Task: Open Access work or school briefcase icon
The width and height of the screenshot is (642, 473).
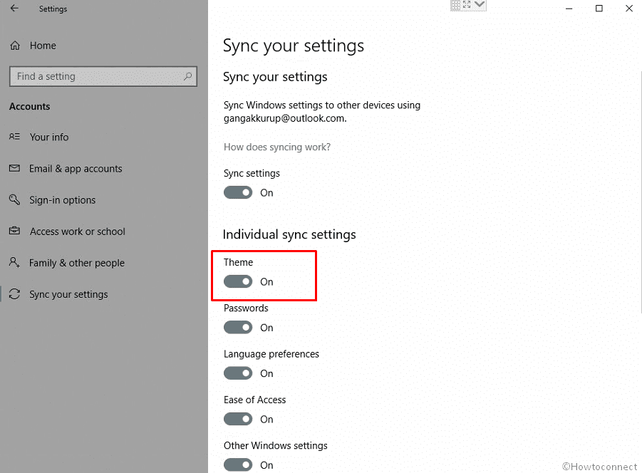Action: [x=14, y=231]
